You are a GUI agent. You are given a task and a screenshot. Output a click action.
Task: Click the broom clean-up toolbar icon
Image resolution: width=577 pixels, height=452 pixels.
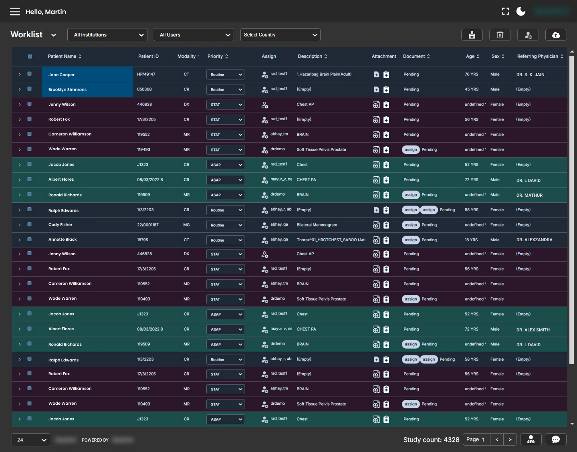472,35
